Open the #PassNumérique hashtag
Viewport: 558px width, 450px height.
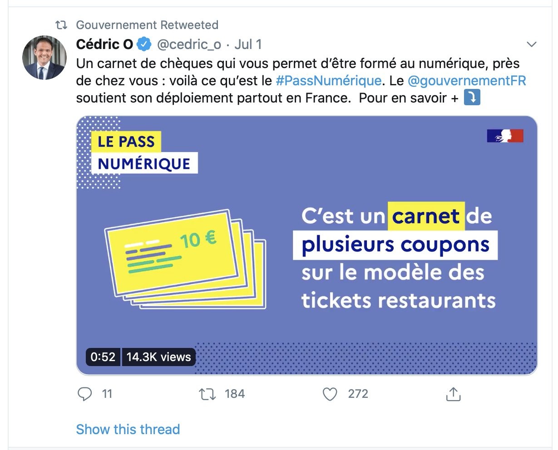pos(329,81)
